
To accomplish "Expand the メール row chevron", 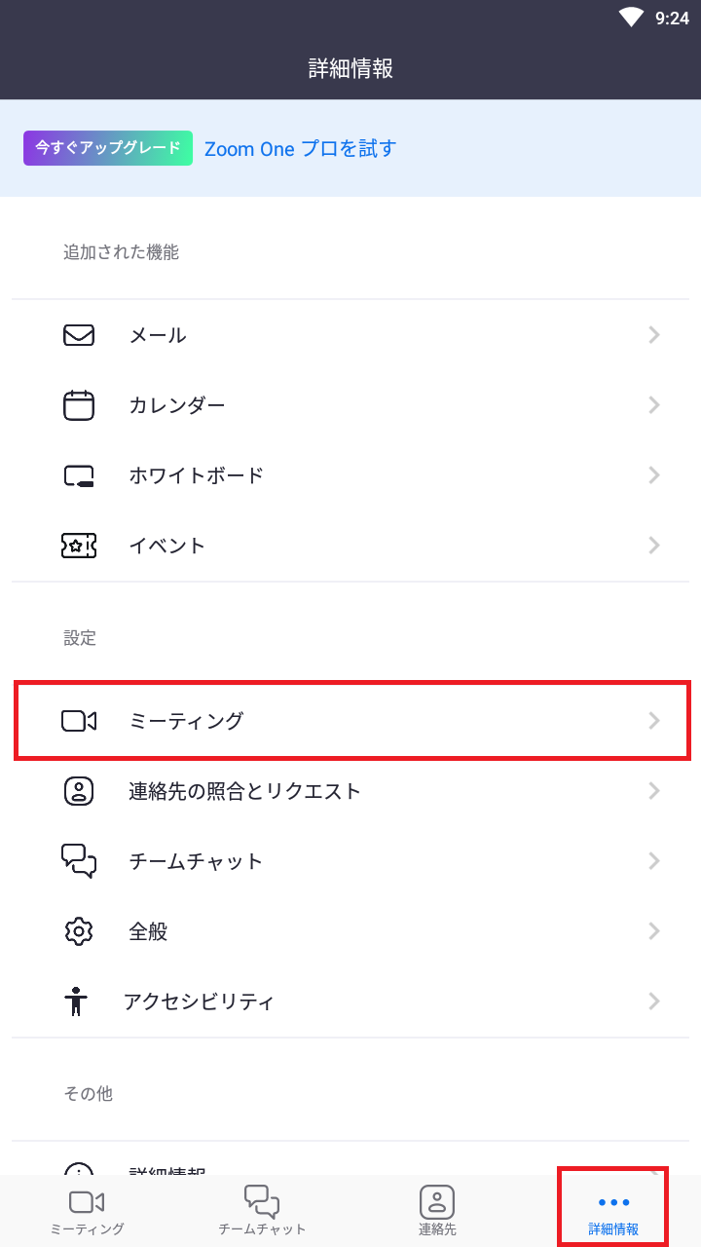I will point(654,335).
